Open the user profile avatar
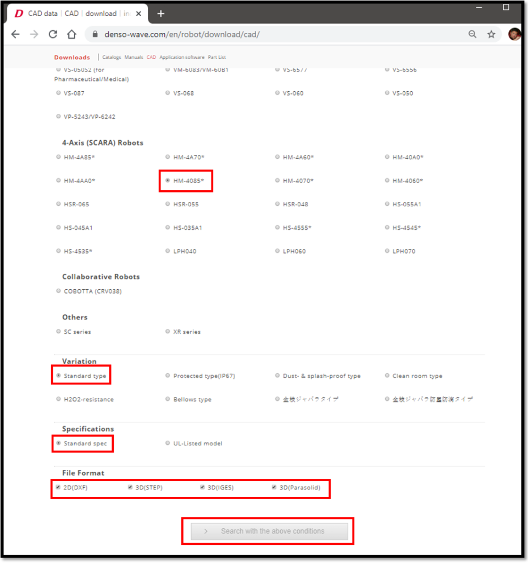The height and width of the screenshot is (563, 528). click(x=514, y=34)
